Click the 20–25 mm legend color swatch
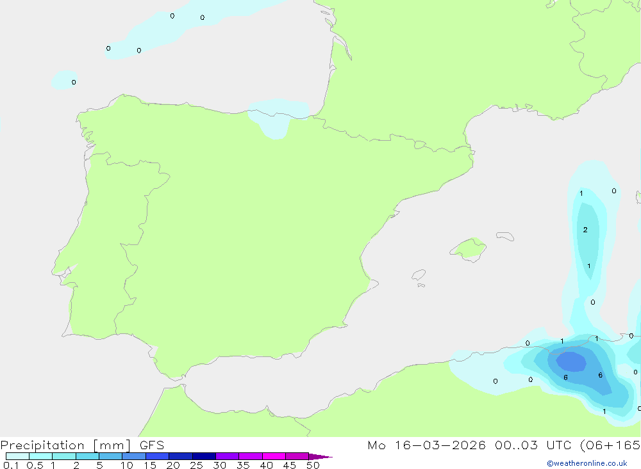The height and width of the screenshot is (469, 641). click(x=180, y=456)
